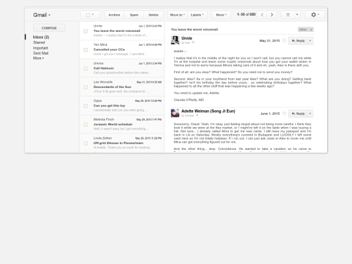Select 'You leave the worst voicemail' list row
The image size is (352, 264).
click(x=122, y=31)
